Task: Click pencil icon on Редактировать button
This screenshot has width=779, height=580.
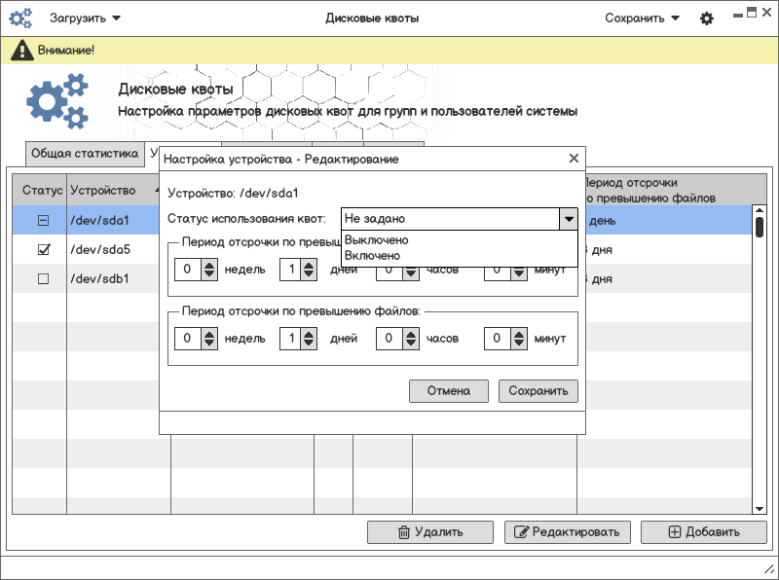Action: coord(521,532)
